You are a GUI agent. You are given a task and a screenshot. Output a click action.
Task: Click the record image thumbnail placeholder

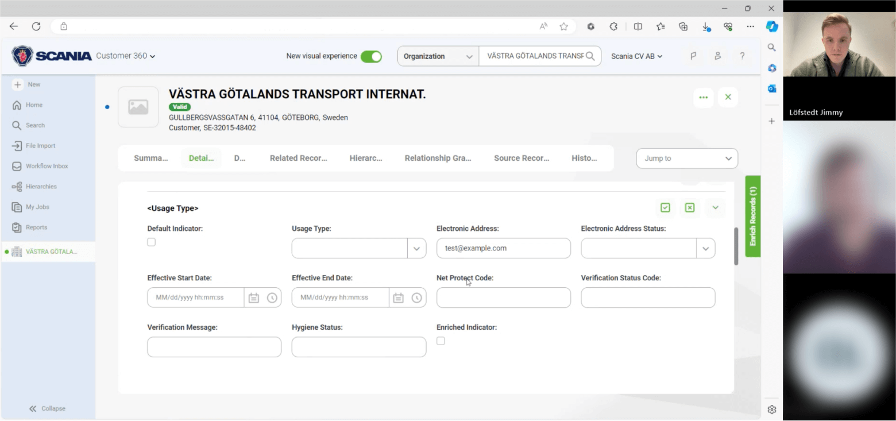point(138,107)
